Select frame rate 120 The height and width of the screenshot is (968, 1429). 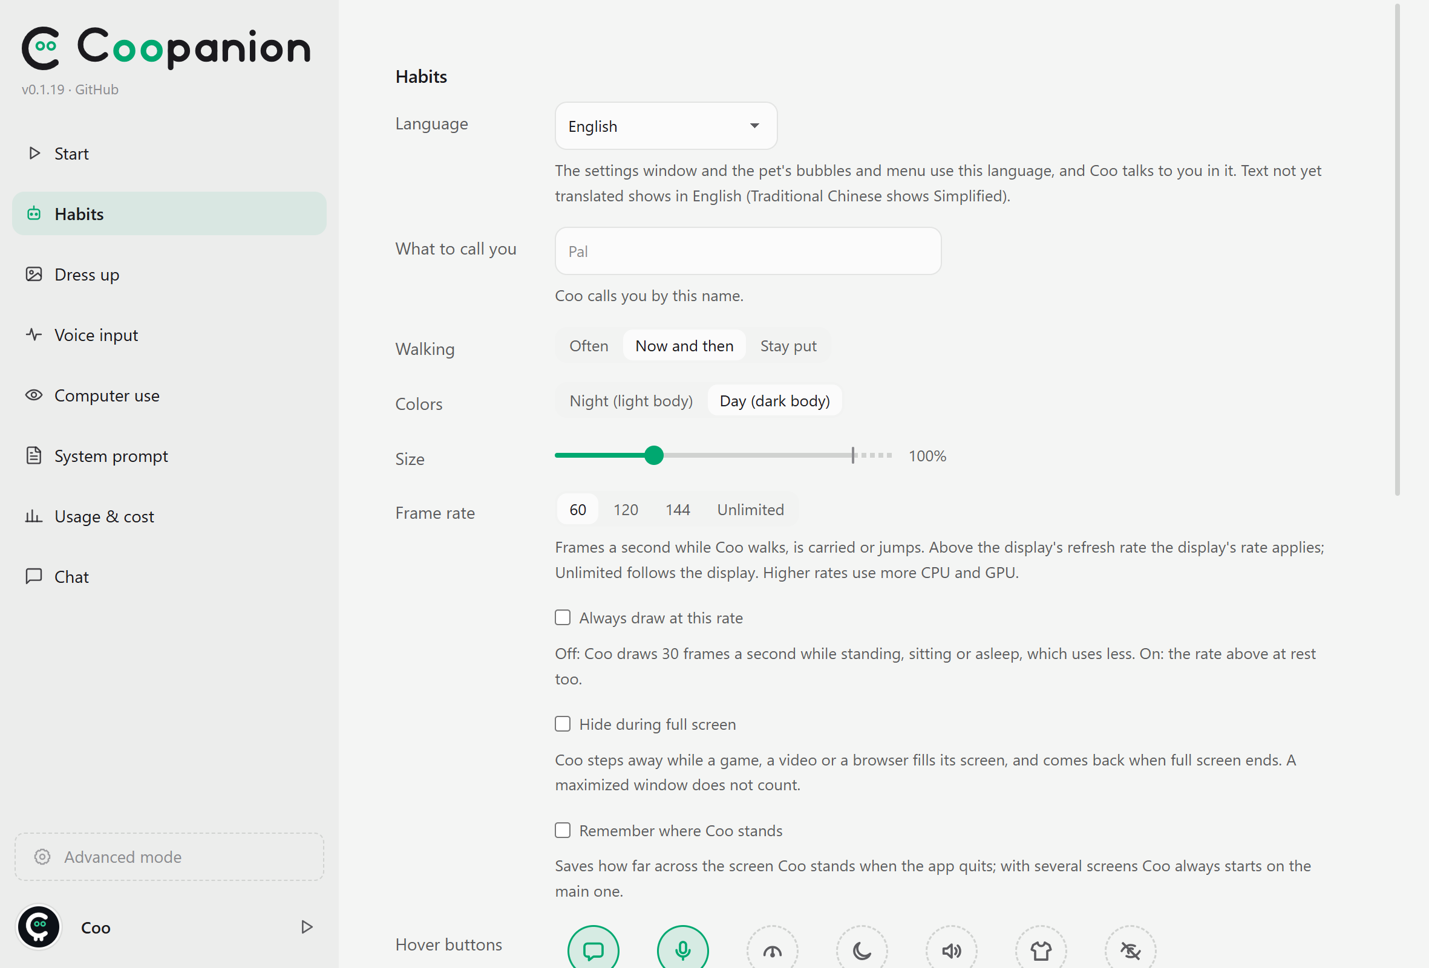(x=626, y=510)
